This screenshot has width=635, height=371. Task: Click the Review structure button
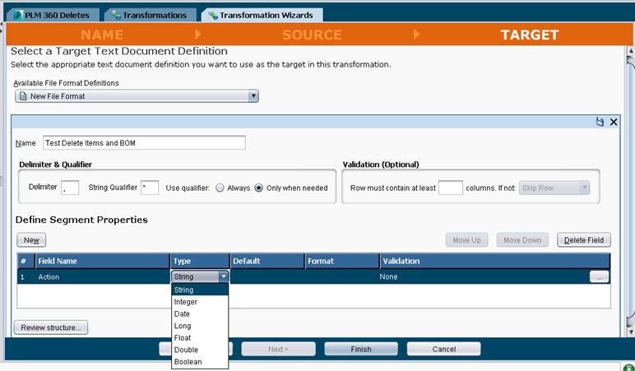[x=51, y=327]
